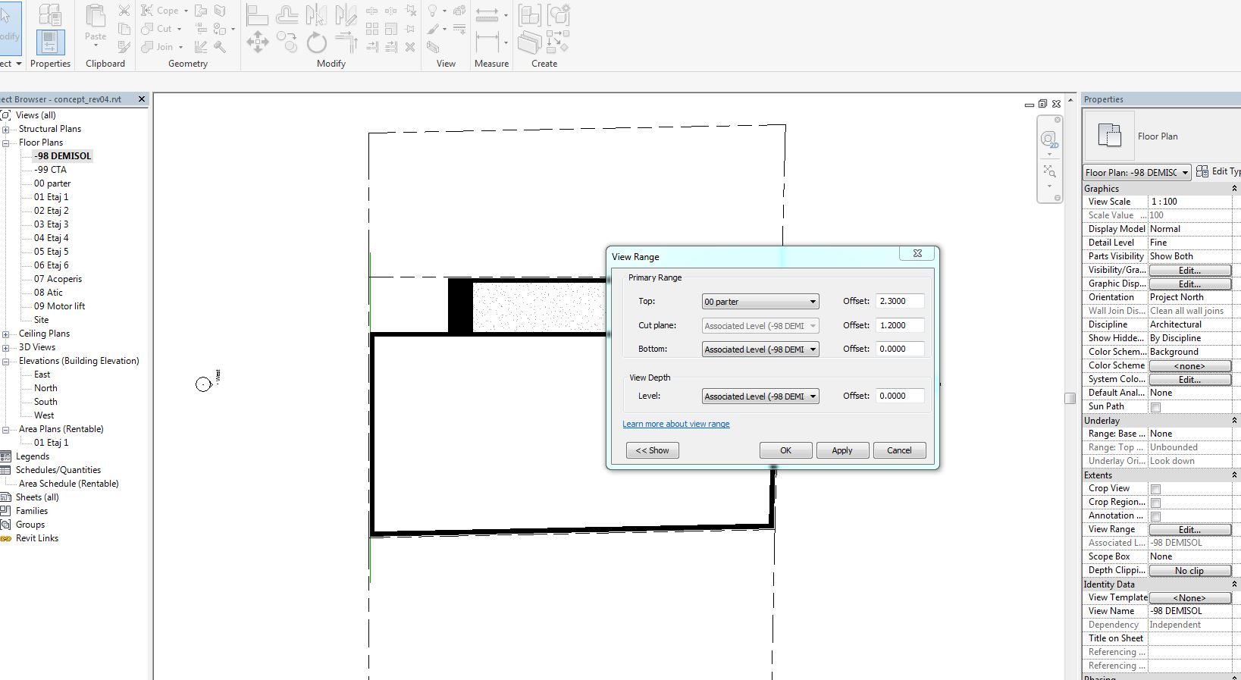The width and height of the screenshot is (1241, 680).
Task: Select the Cut to Clipboard scissors icon
Action: [124, 11]
